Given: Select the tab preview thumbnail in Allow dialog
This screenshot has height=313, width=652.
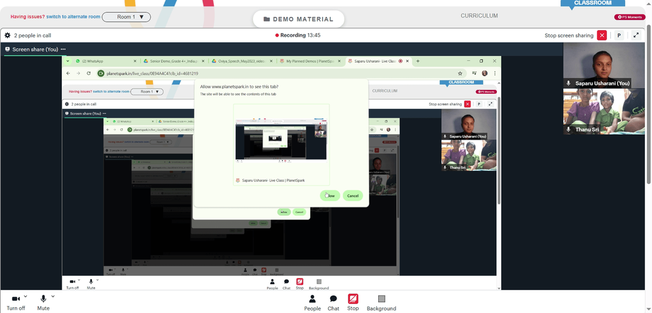Looking at the screenshot, I should coord(281,145).
